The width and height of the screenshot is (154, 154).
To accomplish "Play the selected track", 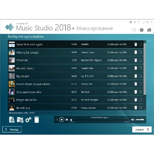I will [x=62, y=120].
